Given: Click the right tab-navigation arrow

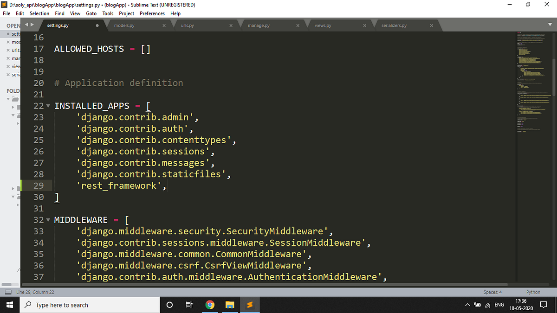Looking at the screenshot, I should (32, 25).
